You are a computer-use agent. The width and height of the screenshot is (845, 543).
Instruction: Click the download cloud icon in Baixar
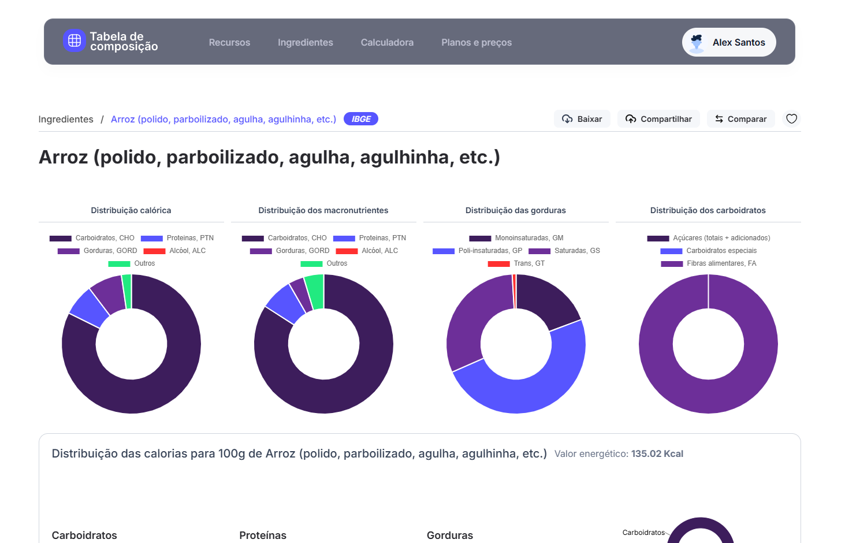pyautogui.click(x=567, y=119)
